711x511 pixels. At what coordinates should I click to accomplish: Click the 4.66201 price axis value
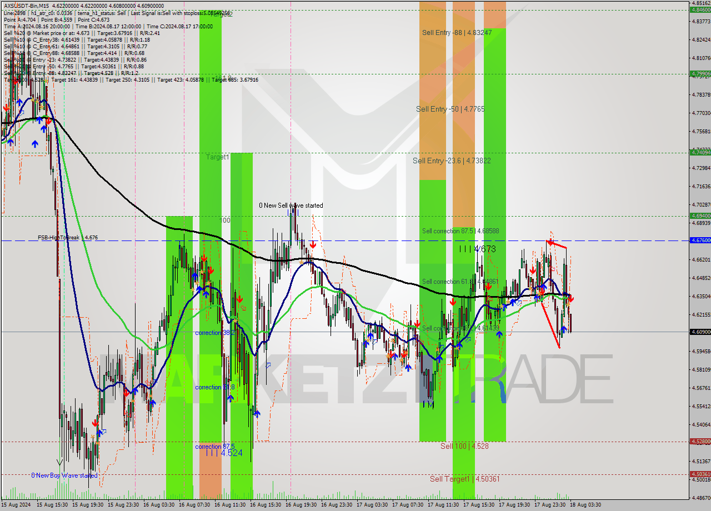tap(701, 259)
